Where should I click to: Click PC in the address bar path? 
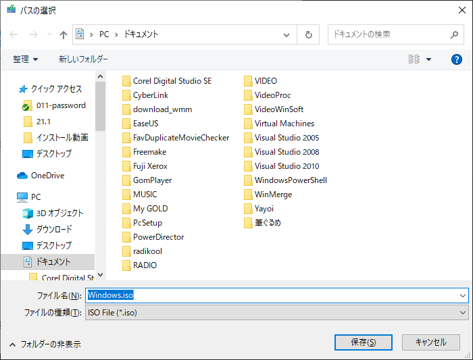pos(104,34)
